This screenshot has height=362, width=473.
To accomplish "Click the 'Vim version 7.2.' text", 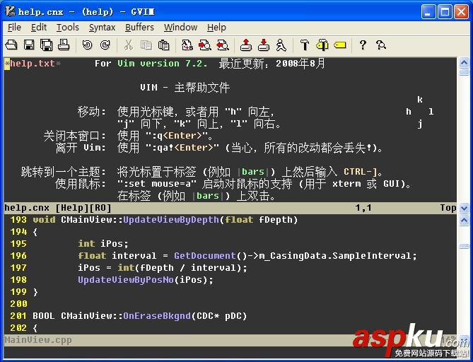I will pos(163,64).
